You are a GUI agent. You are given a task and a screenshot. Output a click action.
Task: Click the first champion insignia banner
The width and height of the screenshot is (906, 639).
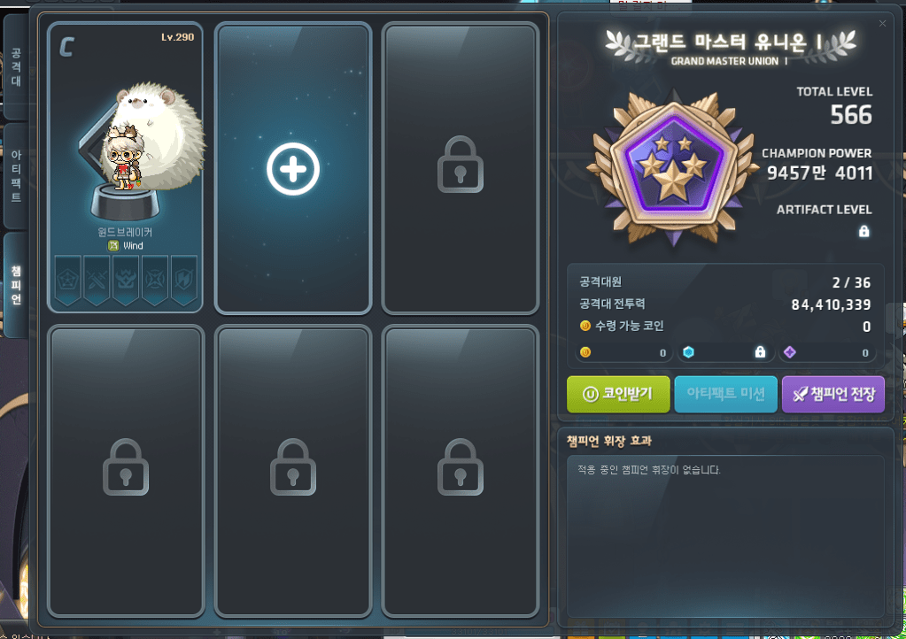coord(67,280)
